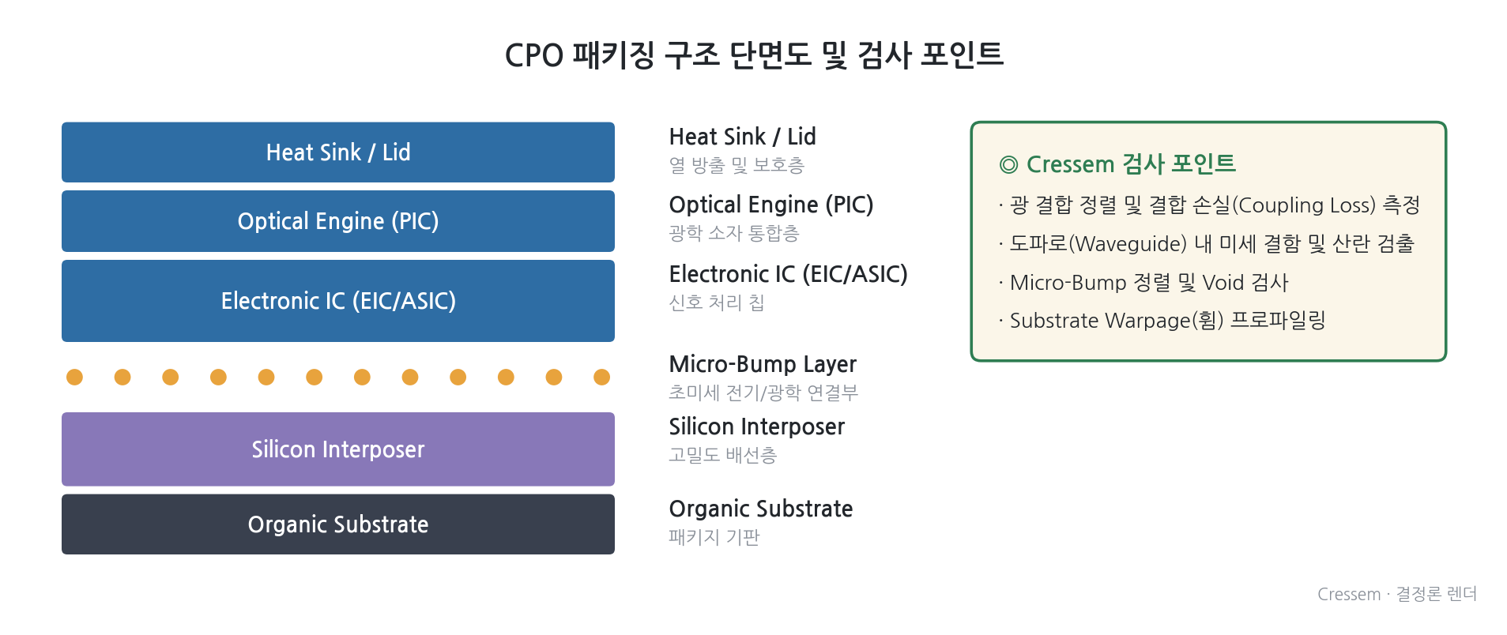
Task: Click the dark Organic Substrate block
Action: click(x=338, y=524)
